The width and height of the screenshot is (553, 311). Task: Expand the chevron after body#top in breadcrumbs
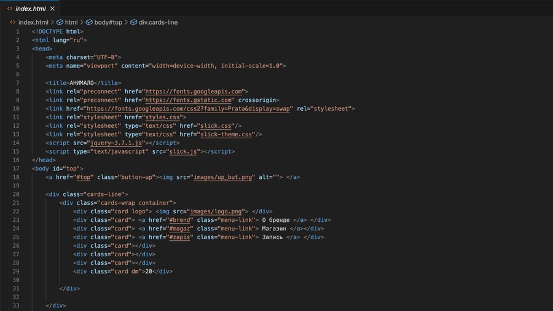[x=126, y=22]
